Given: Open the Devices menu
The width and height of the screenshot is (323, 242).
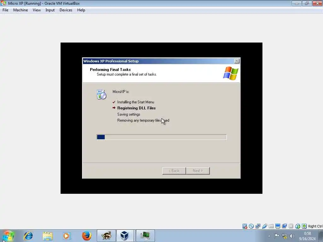Looking at the screenshot, I should pyautogui.click(x=66, y=10).
